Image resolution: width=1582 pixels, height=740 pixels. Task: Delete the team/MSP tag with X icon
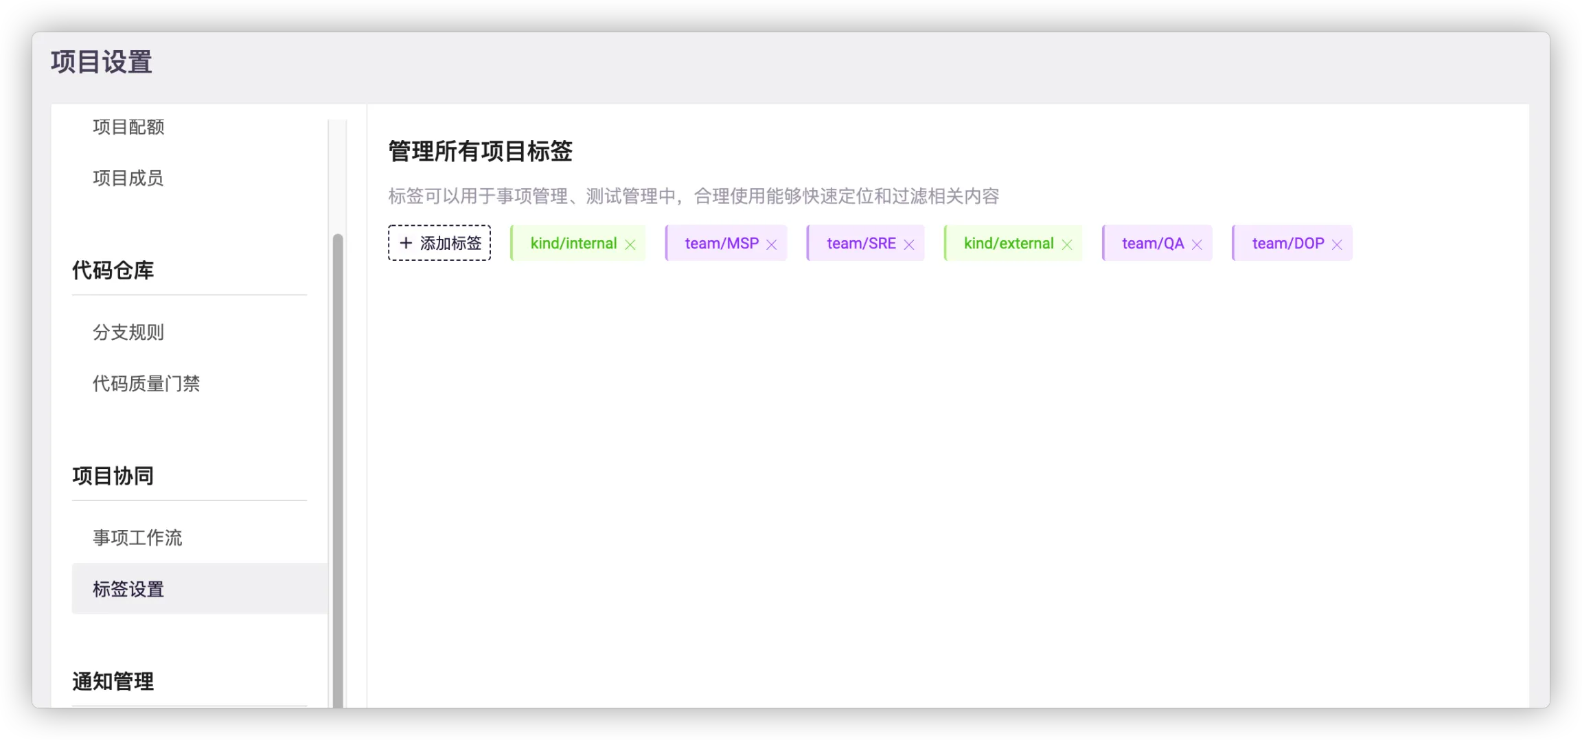point(771,244)
